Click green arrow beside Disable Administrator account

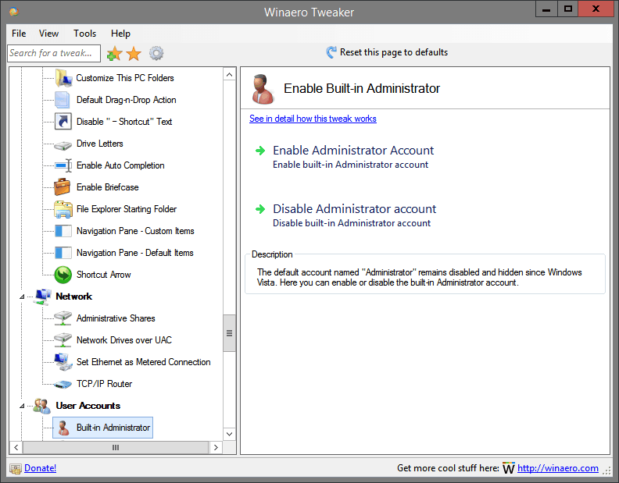click(x=260, y=209)
